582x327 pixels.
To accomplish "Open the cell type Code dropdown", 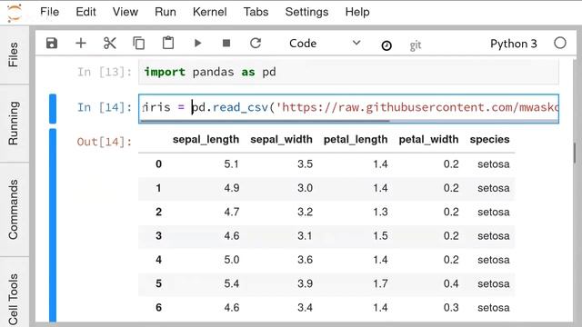I will [x=325, y=44].
